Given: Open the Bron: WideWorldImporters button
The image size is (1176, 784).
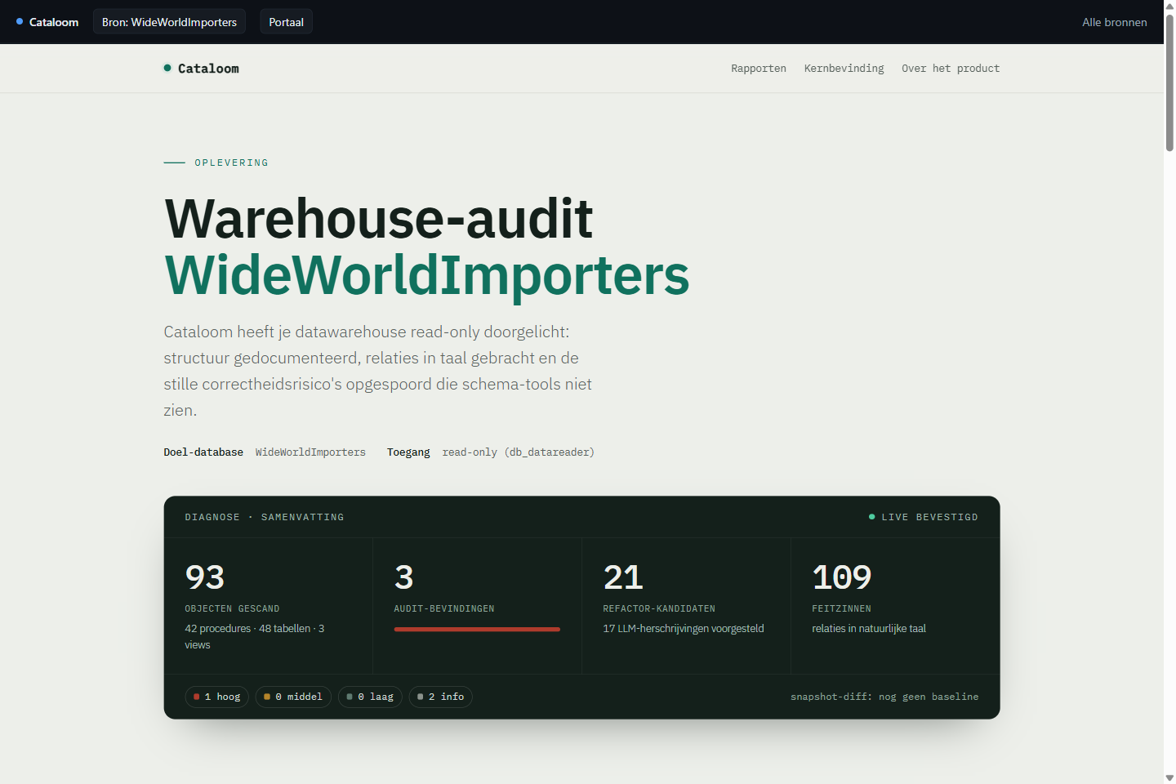Looking at the screenshot, I should click(169, 22).
